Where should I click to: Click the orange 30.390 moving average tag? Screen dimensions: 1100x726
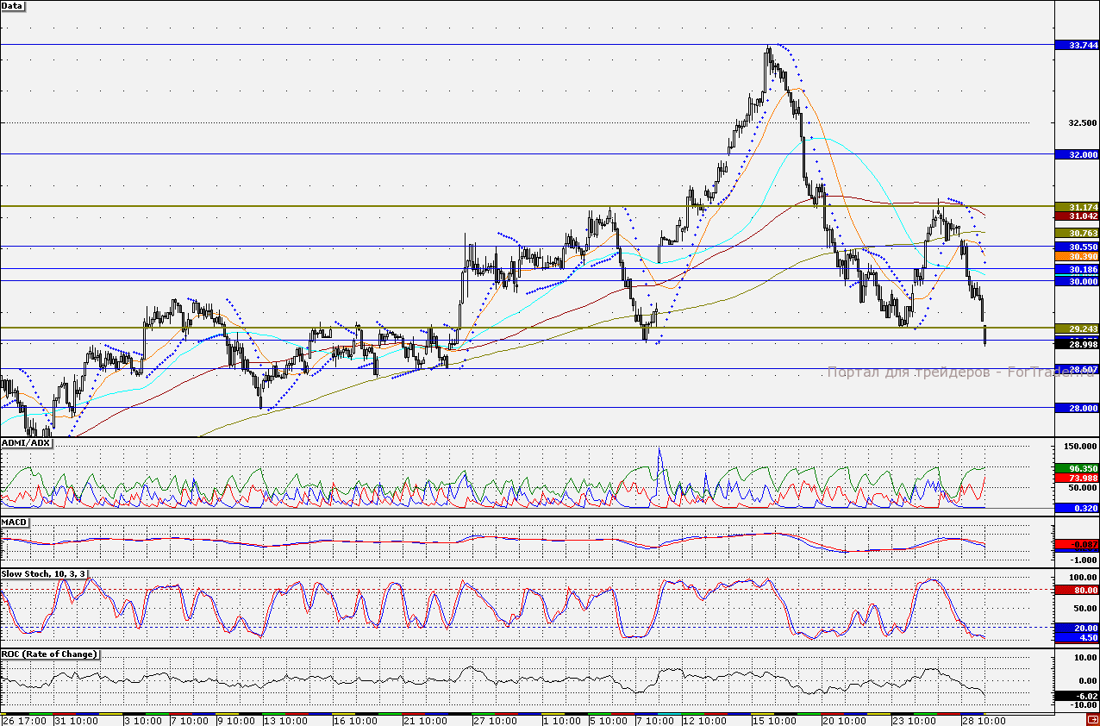pos(1078,257)
